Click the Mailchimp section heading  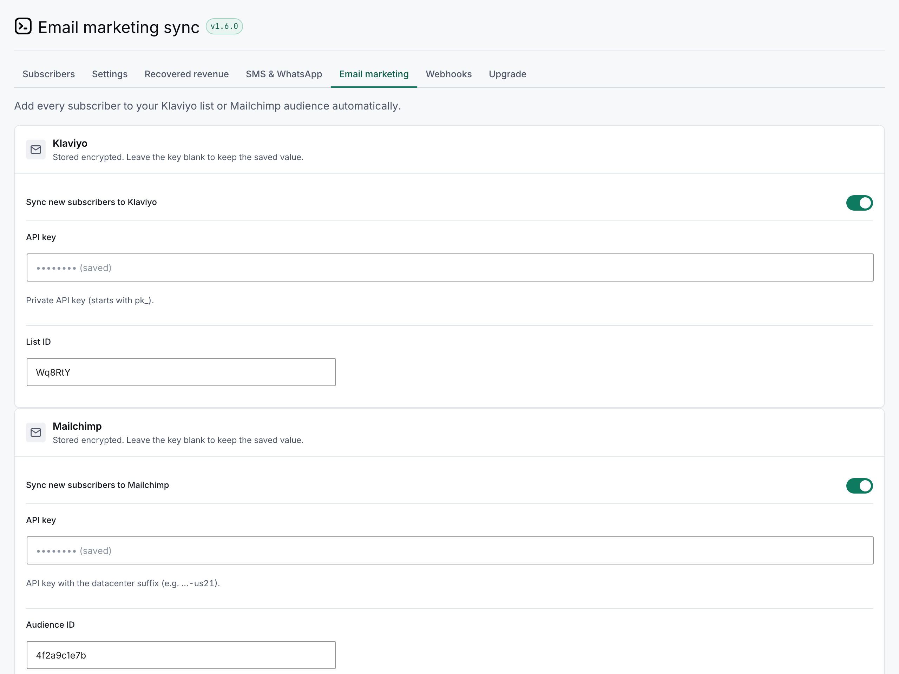click(x=77, y=426)
